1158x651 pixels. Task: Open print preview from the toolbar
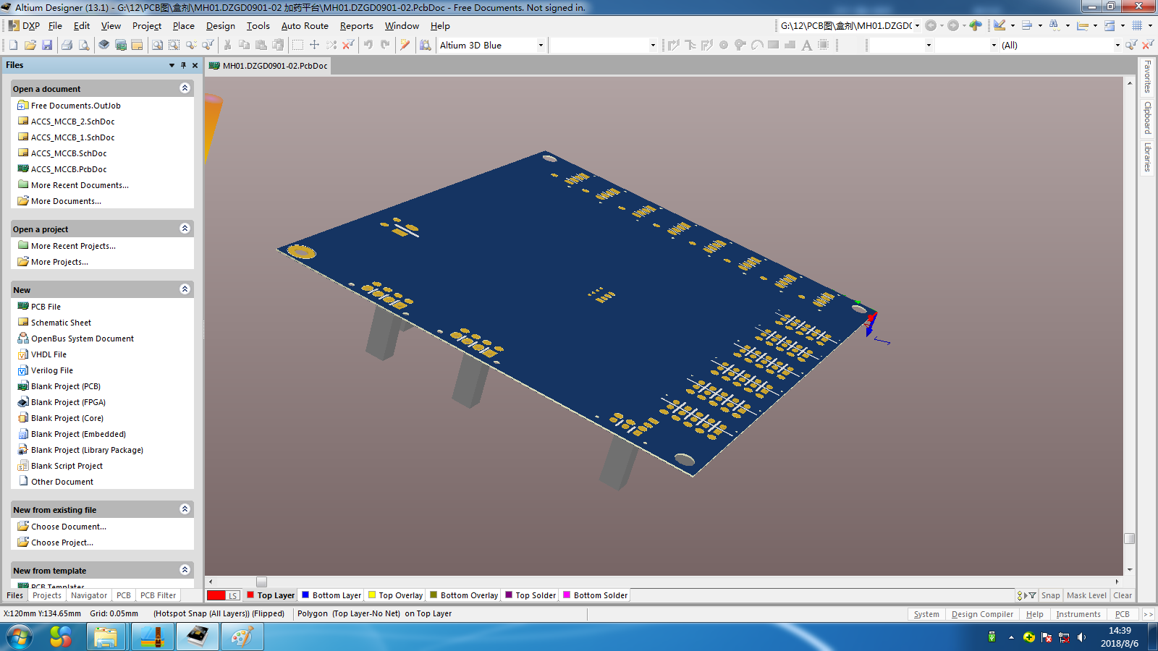[84, 45]
